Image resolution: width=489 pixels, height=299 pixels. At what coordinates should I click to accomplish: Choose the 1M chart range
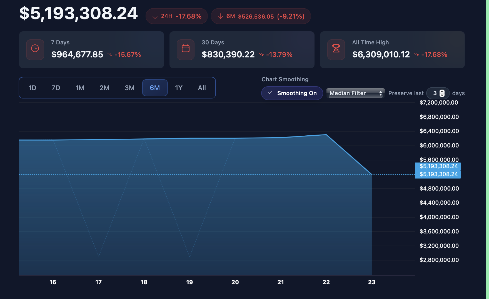tap(80, 88)
